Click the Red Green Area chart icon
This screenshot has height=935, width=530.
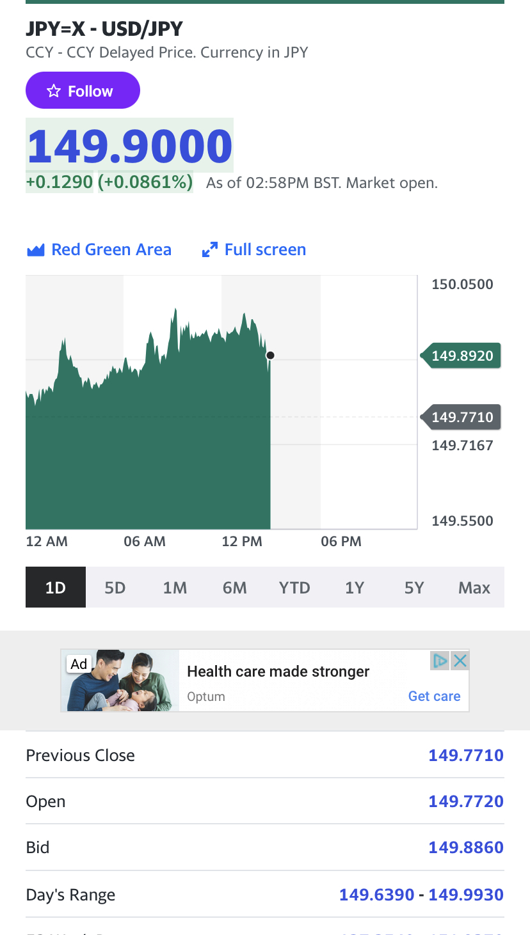click(35, 250)
